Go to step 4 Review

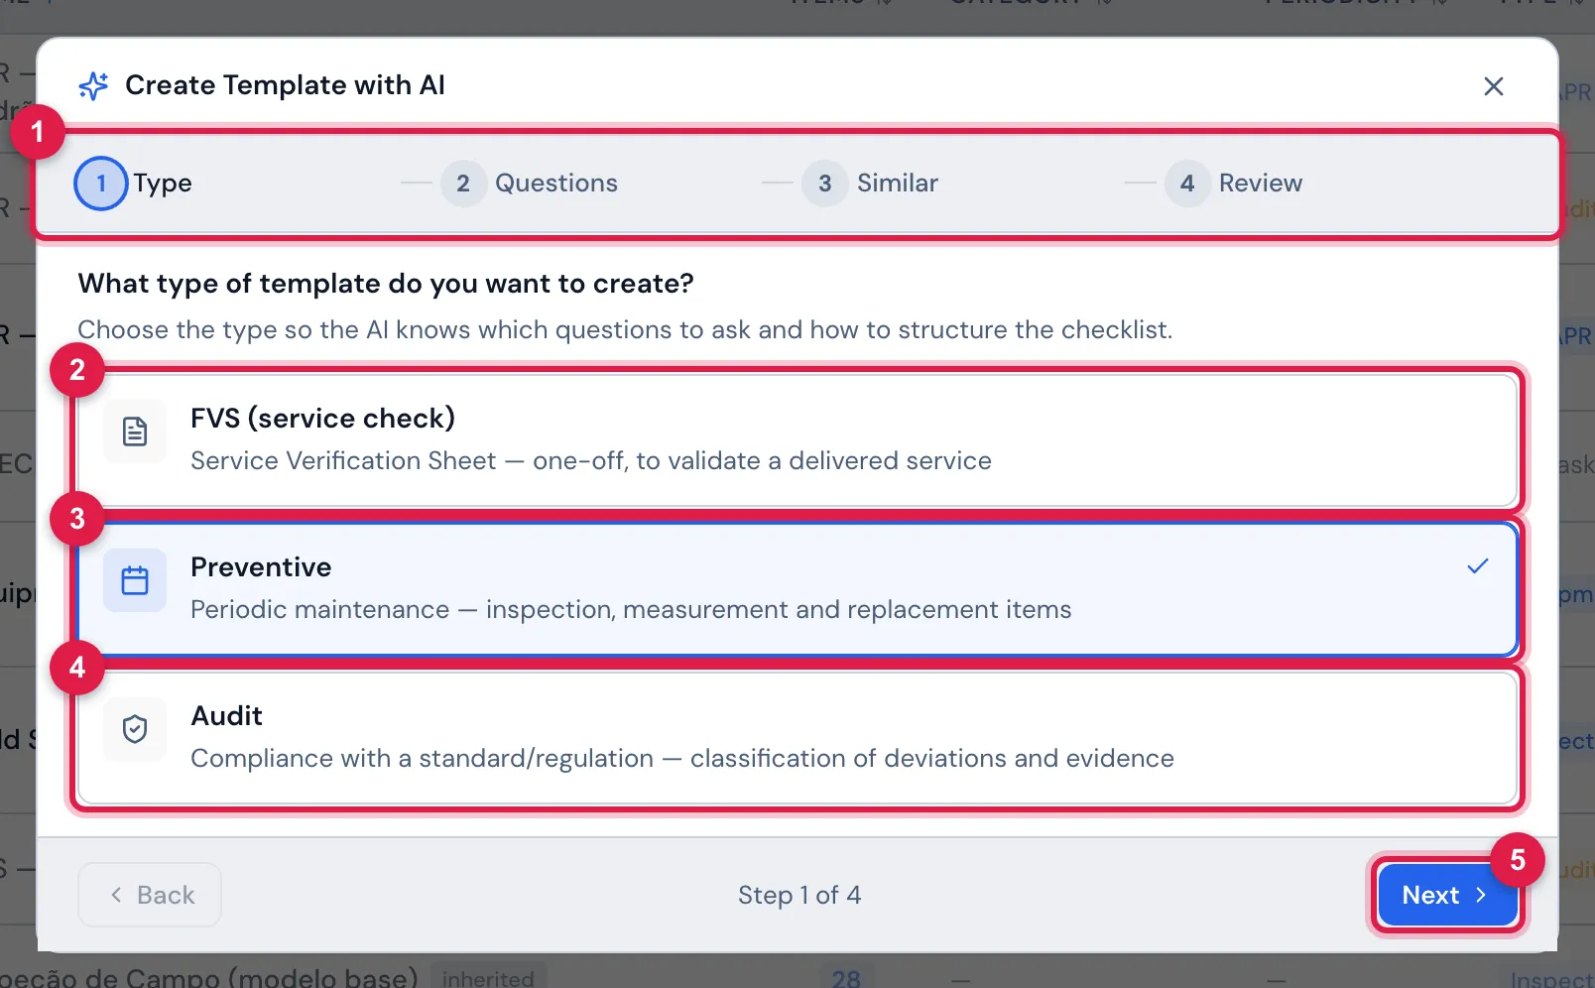[x=1234, y=184]
